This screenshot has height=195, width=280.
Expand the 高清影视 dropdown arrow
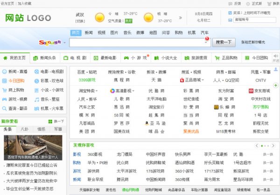(133, 91)
